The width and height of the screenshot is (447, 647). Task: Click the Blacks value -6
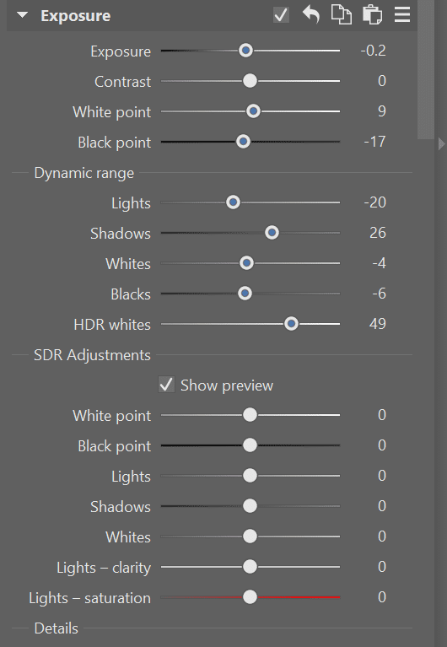(x=379, y=294)
